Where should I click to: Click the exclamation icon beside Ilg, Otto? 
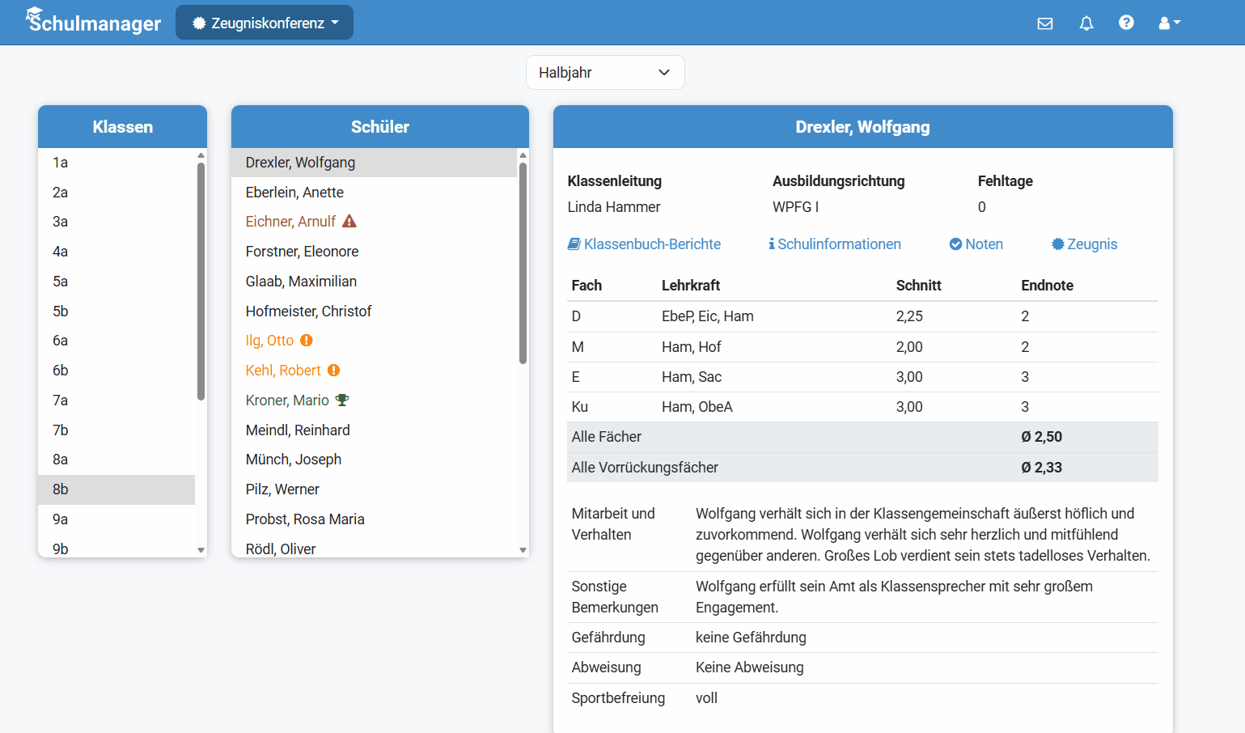(307, 341)
